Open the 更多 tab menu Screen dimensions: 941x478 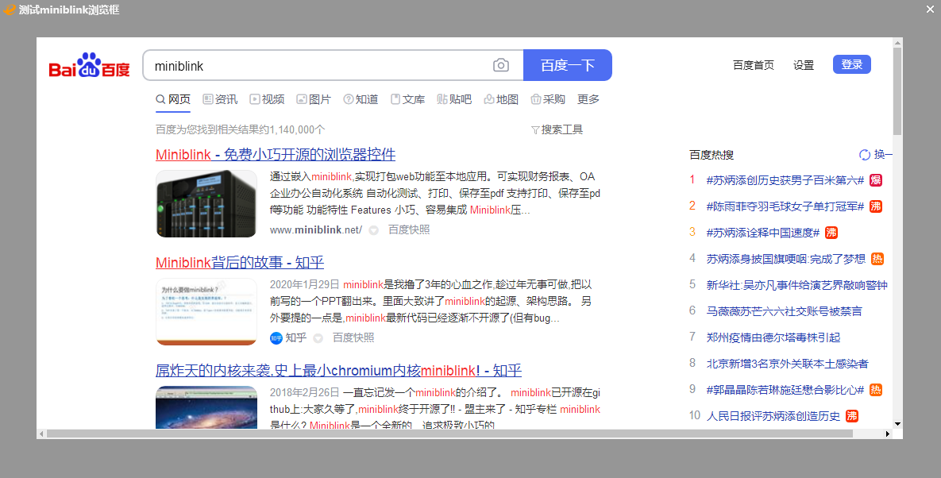pos(588,99)
